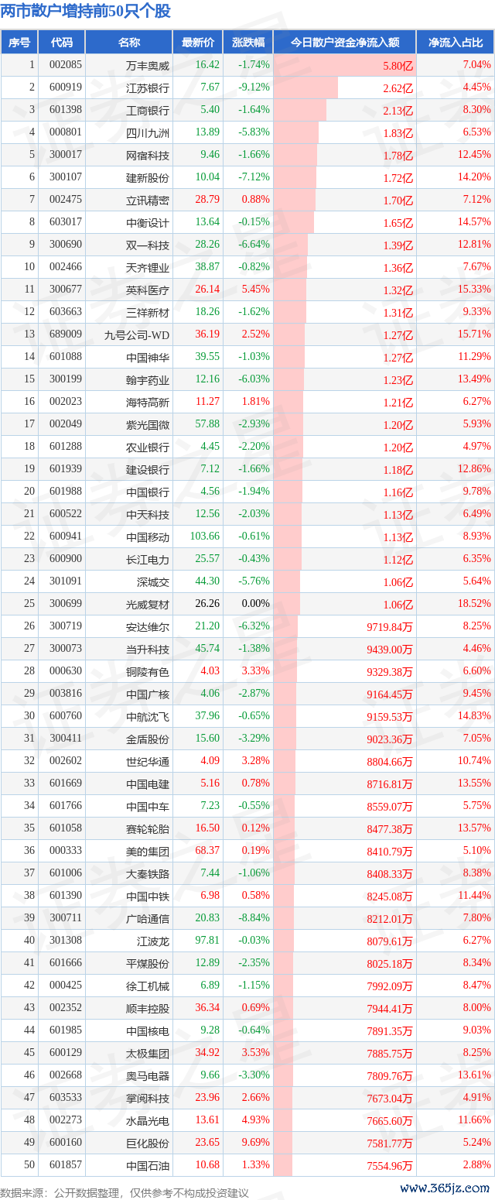
Task: Select stock name 当升科技
Action: 147,649
